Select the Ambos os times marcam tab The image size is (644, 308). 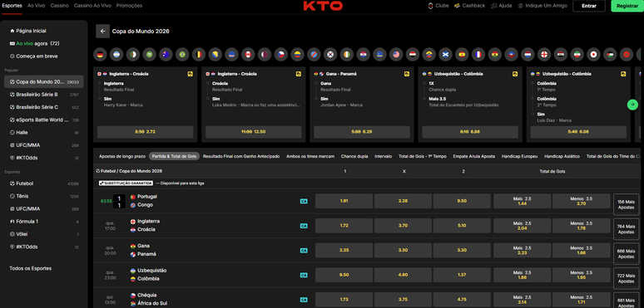pos(310,156)
